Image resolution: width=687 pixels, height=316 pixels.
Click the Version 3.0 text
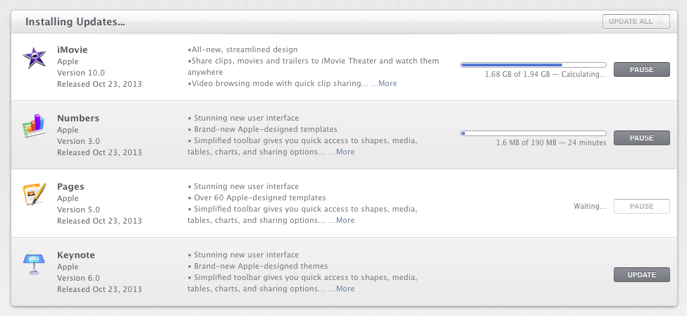coord(78,141)
